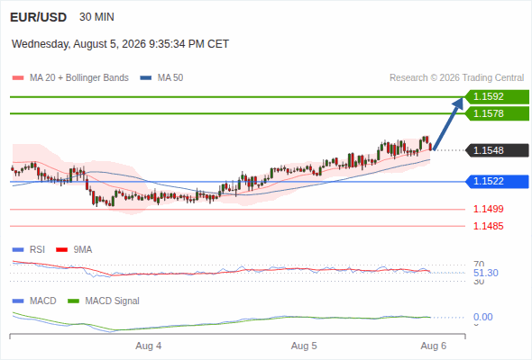Click the blue upward forecast arrow

pyautogui.click(x=448, y=123)
